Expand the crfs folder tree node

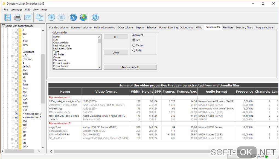[x=12, y=55]
